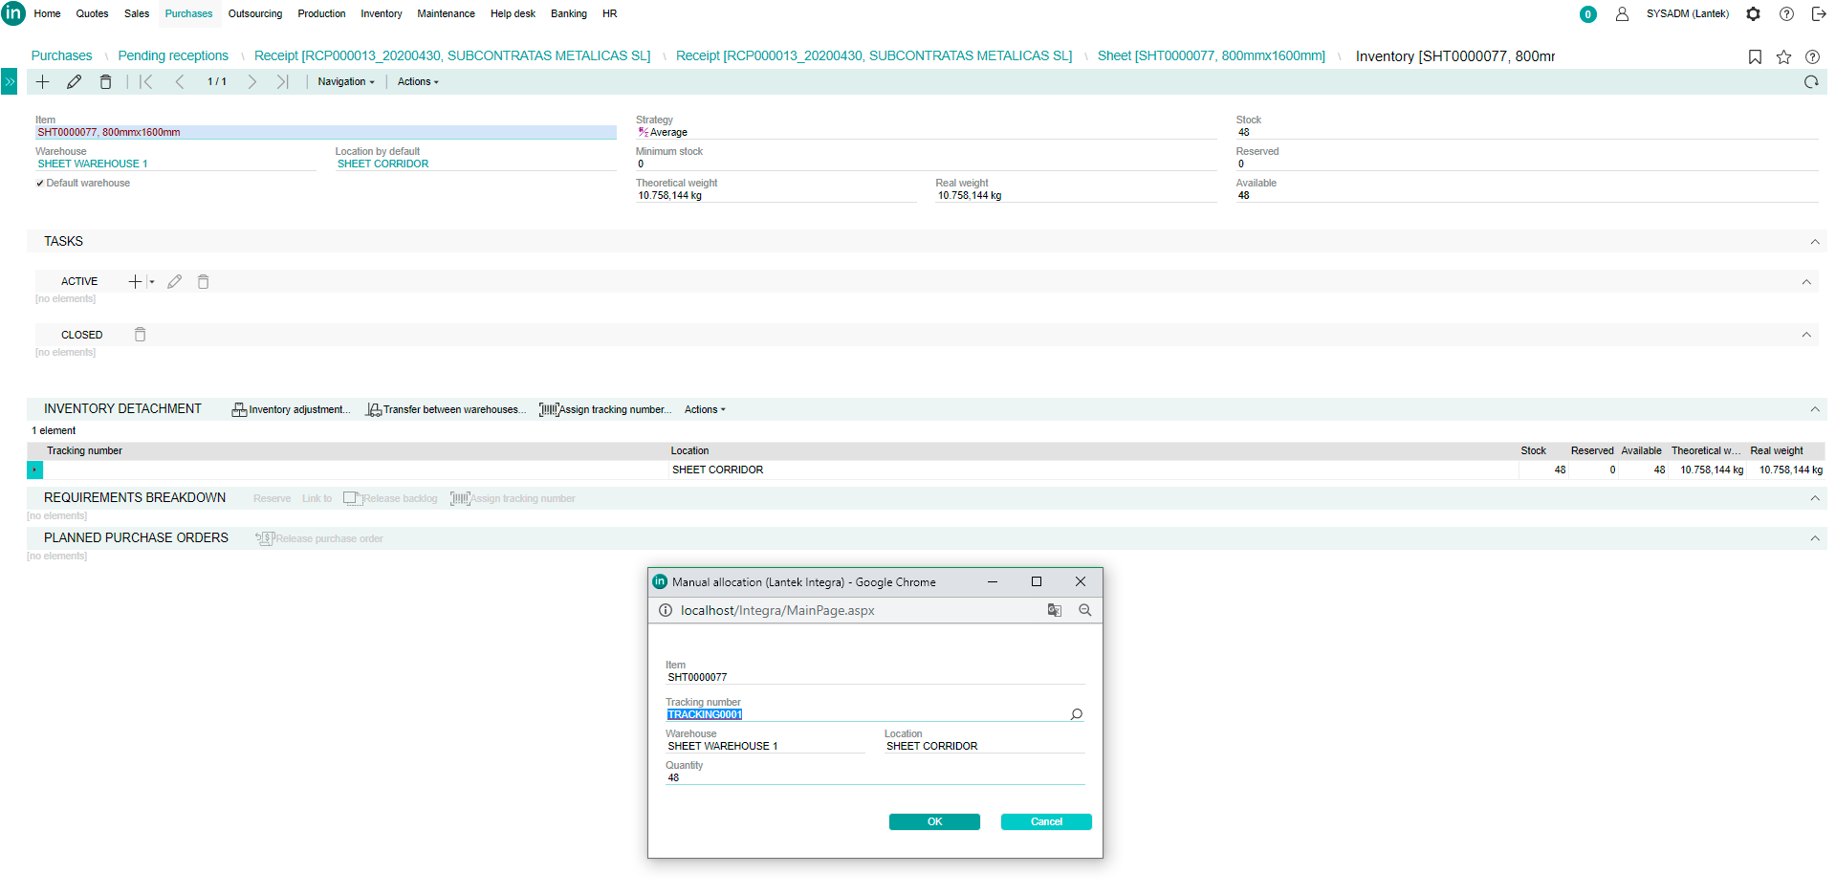The image size is (1836, 896).
Task: Click the bookmark icon near top right
Action: 1755,57
